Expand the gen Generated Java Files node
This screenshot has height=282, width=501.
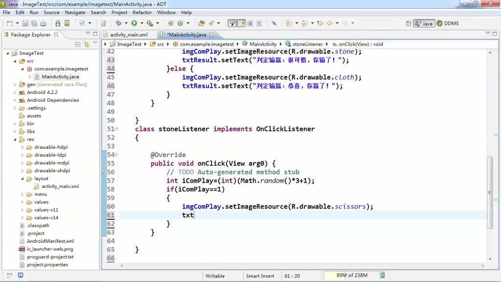pyautogui.click(x=15, y=85)
